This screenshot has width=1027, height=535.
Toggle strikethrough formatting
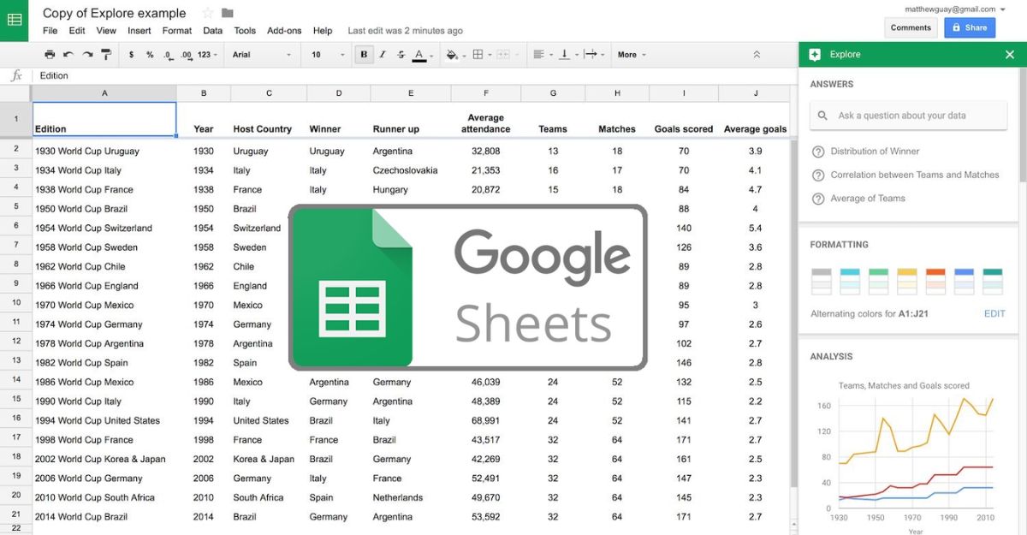point(401,55)
